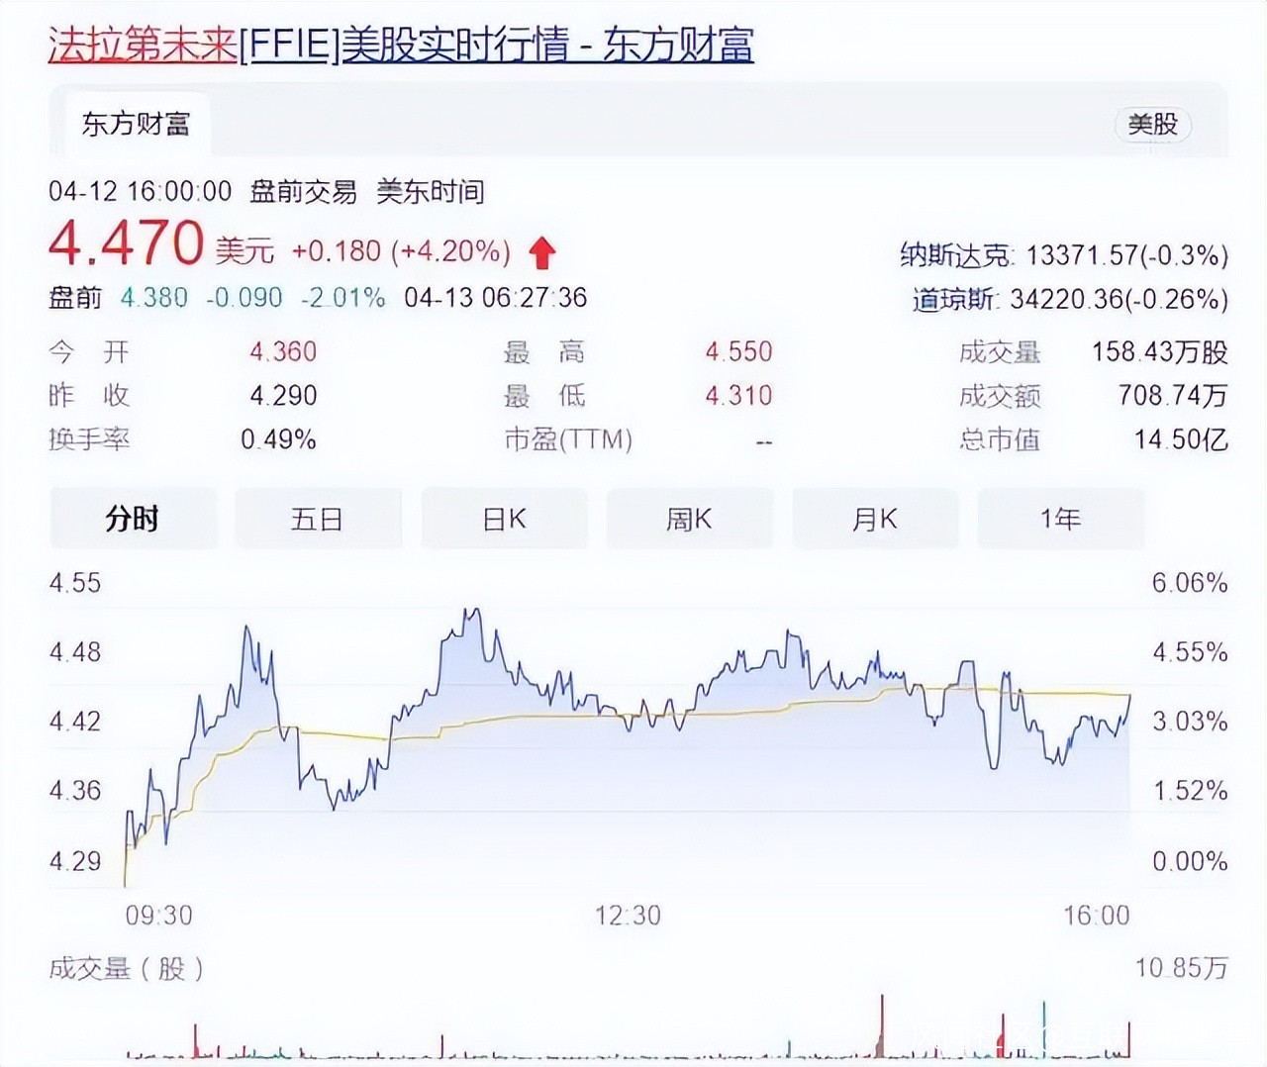Click the 最高 value 4.550
The height and width of the screenshot is (1067, 1267).
click(x=738, y=351)
